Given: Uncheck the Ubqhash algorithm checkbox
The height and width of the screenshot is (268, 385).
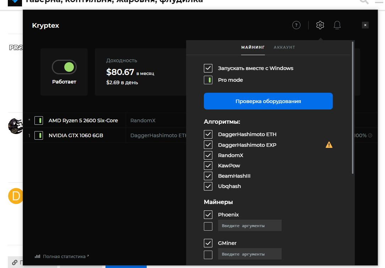Looking at the screenshot, I should [x=208, y=186].
